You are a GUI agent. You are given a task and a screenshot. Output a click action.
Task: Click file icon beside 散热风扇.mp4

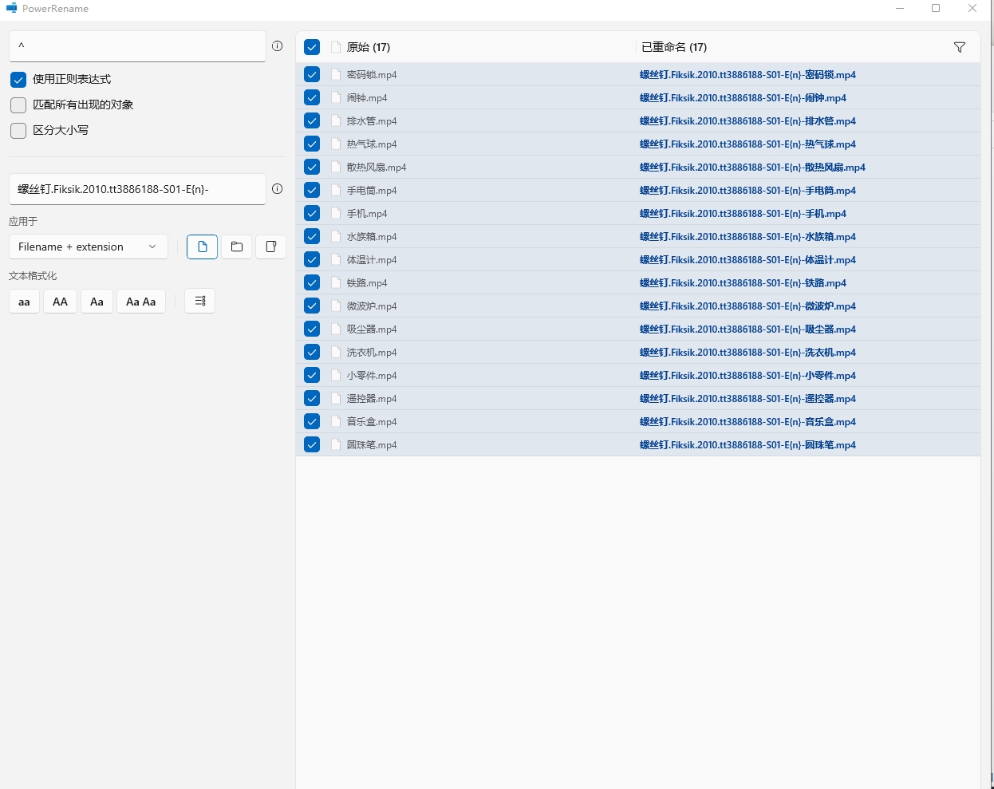click(x=336, y=167)
